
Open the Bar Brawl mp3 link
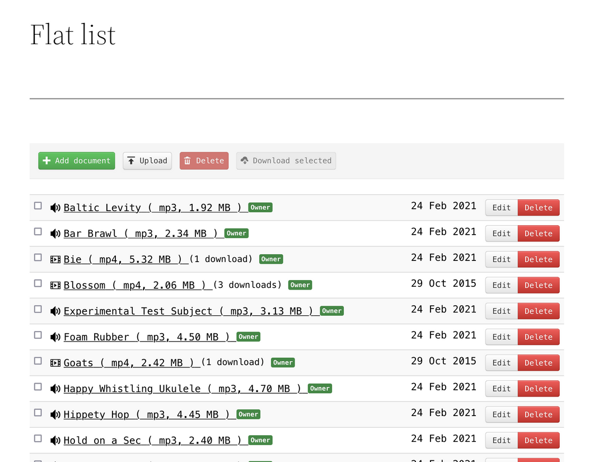pyautogui.click(x=143, y=234)
